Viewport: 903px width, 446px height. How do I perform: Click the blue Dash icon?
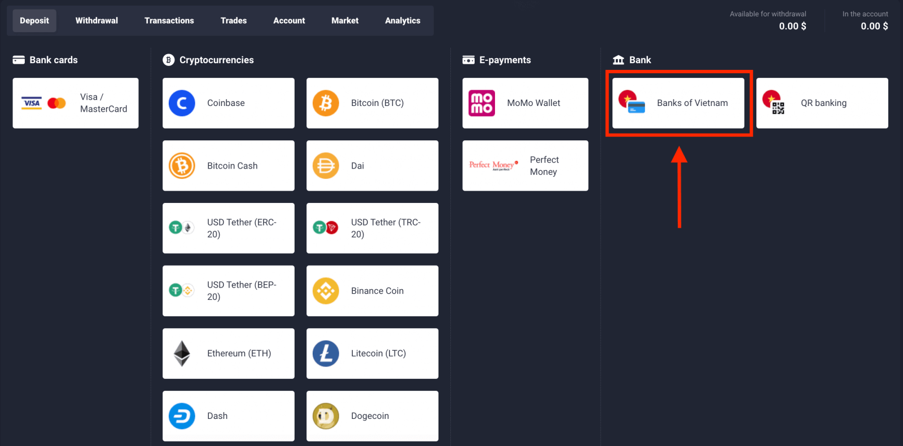coord(182,416)
